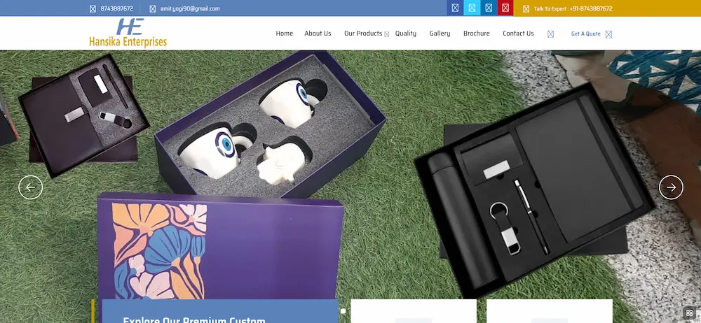Image resolution: width=701 pixels, height=323 pixels.
Task: Open the Our Products menu item
Action: [363, 34]
